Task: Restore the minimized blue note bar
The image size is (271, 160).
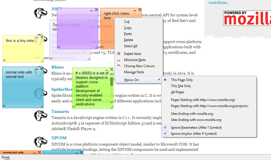Action: point(77,153)
